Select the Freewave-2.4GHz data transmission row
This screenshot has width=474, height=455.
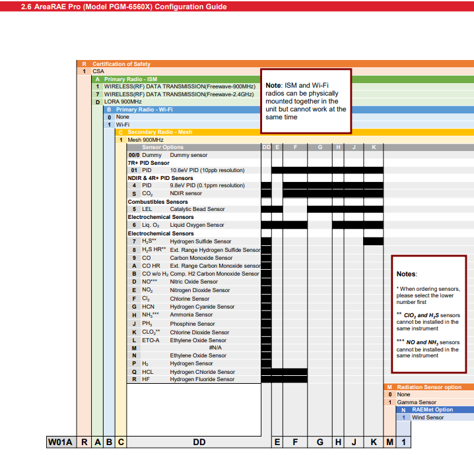point(180,94)
